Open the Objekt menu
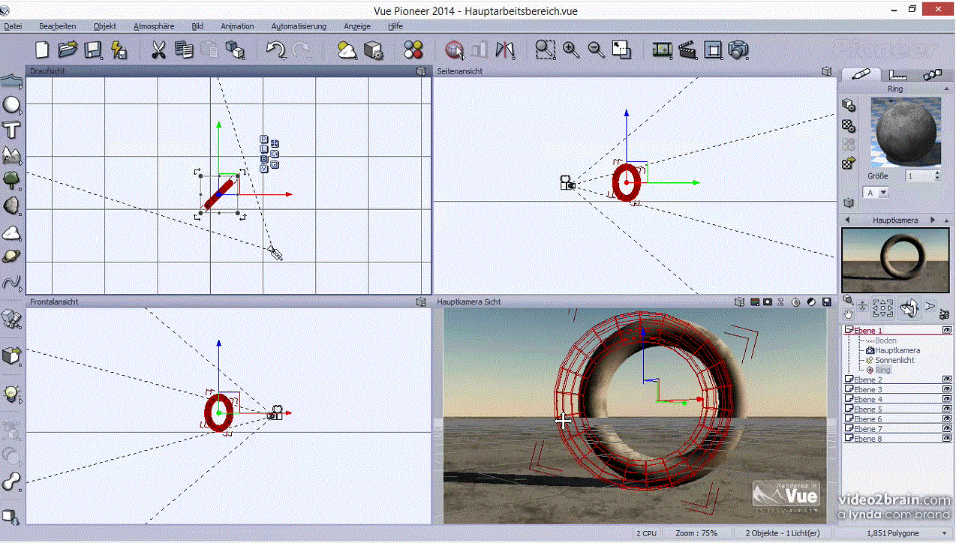This screenshot has width=956, height=543. pyautogui.click(x=105, y=26)
